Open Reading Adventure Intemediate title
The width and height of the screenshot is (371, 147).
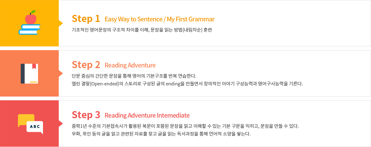pyautogui.click(x=147, y=115)
